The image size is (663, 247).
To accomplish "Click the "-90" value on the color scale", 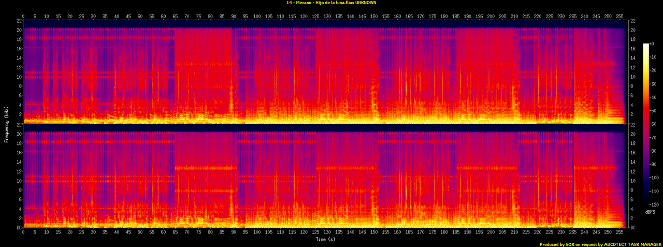I will click(654, 164).
